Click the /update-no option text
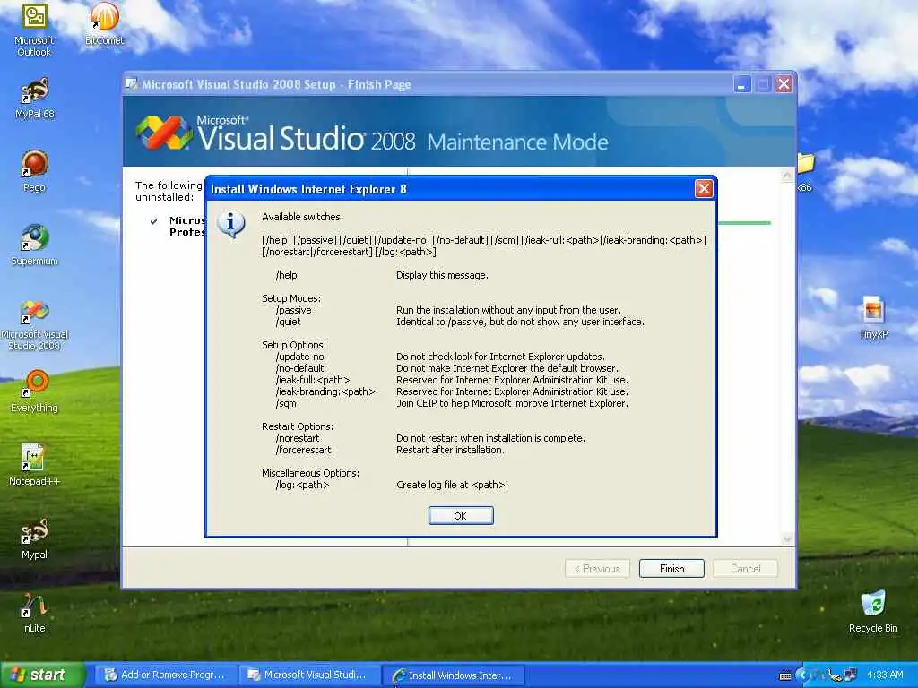This screenshot has height=688, width=918. click(299, 357)
